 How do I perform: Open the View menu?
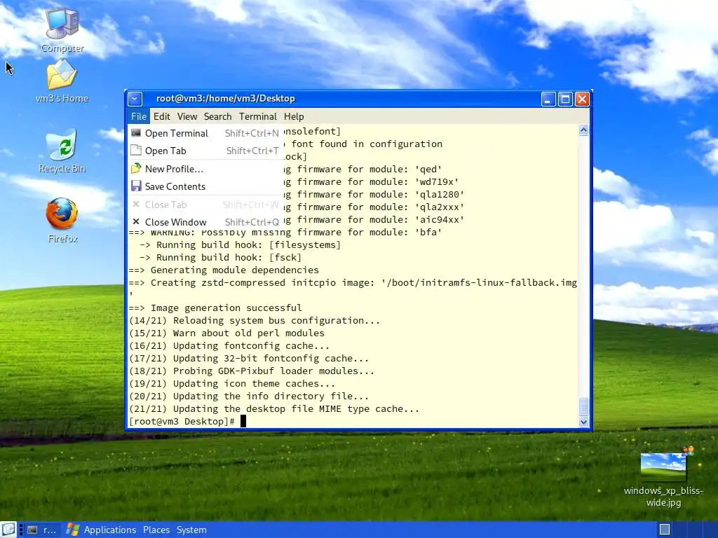pos(187,116)
